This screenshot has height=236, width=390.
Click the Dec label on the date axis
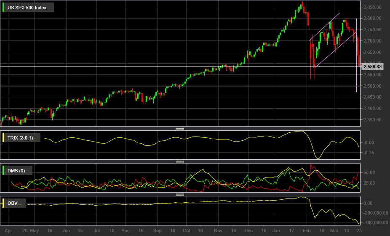click(x=248, y=231)
